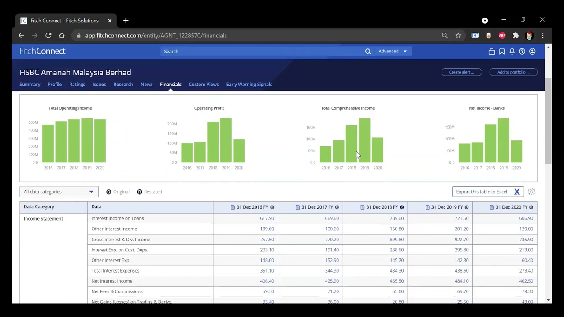564x317 pixels.
Task: Click document icon beside 31 Dec 2020 FY
Action: 492,207
